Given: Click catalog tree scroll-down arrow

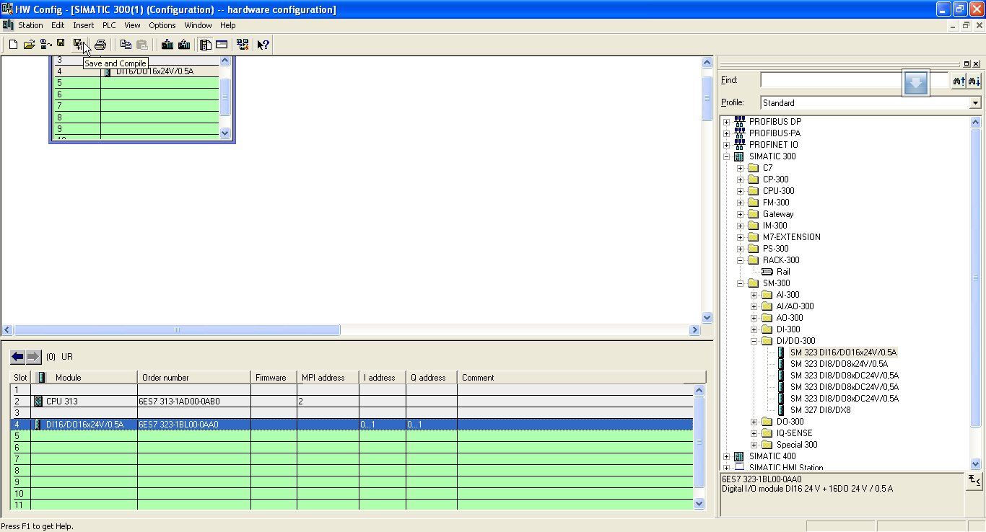Looking at the screenshot, I should (x=976, y=464).
